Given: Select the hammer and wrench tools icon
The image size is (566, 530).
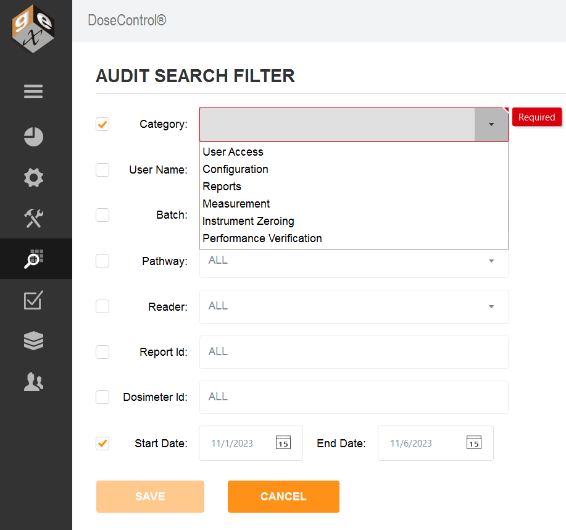Looking at the screenshot, I should click(x=33, y=218).
